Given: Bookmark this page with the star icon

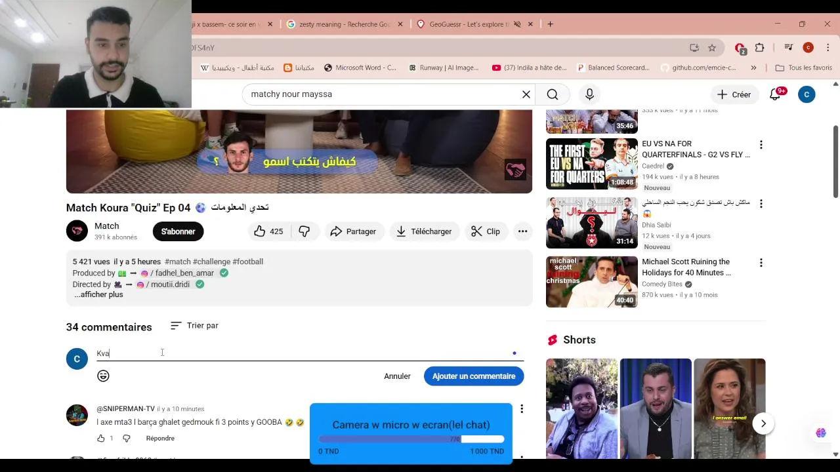Looking at the screenshot, I should (x=712, y=48).
